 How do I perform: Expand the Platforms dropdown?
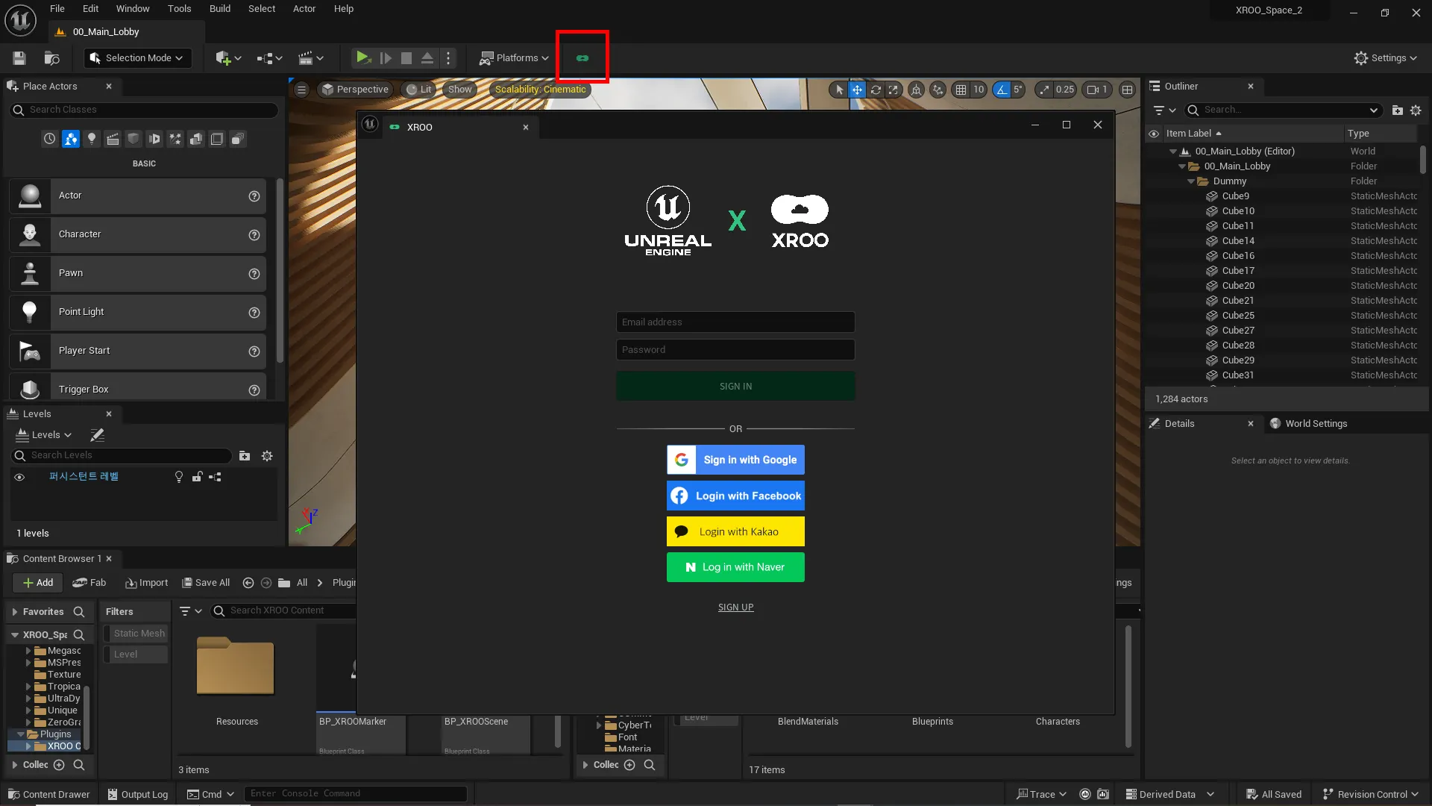515,58
